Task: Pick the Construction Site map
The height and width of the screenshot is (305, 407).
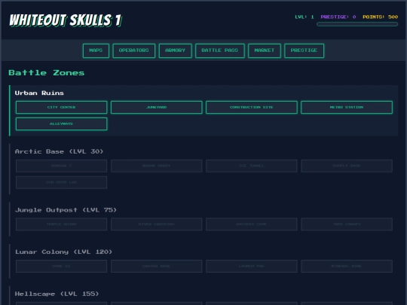Action: click(252, 108)
